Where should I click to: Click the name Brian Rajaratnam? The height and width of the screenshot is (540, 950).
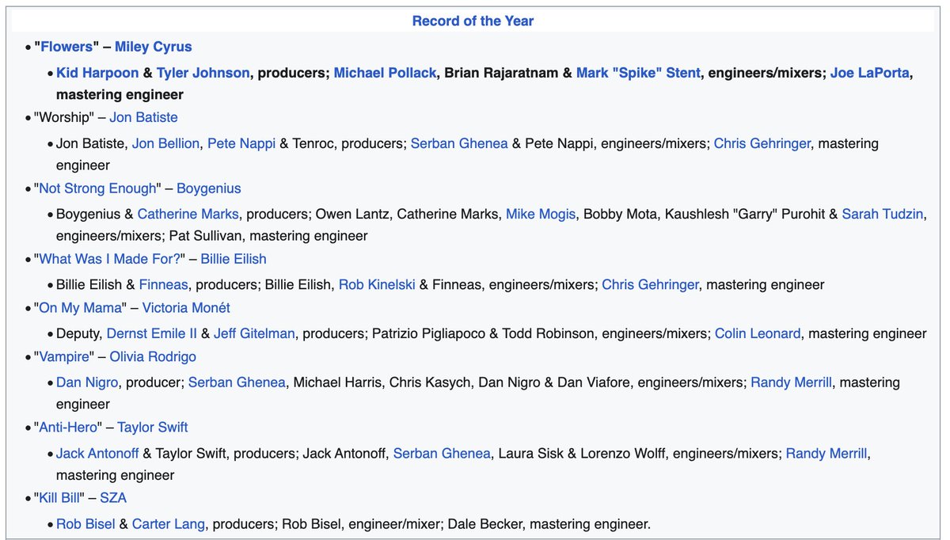pyautogui.click(x=501, y=73)
